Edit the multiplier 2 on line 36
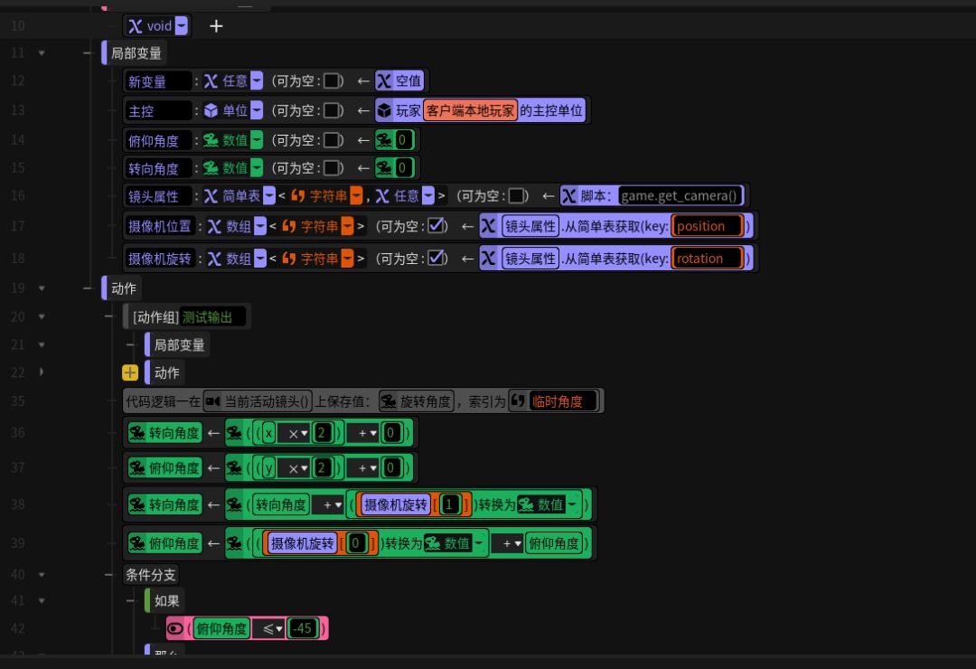976x669 pixels. (321, 433)
